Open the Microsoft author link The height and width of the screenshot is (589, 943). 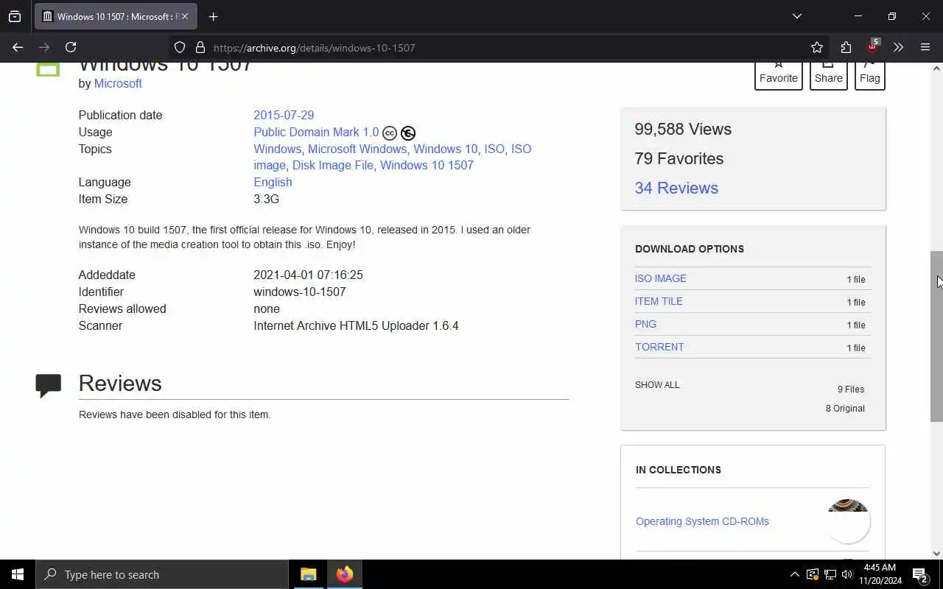click(x=118, y=83)
